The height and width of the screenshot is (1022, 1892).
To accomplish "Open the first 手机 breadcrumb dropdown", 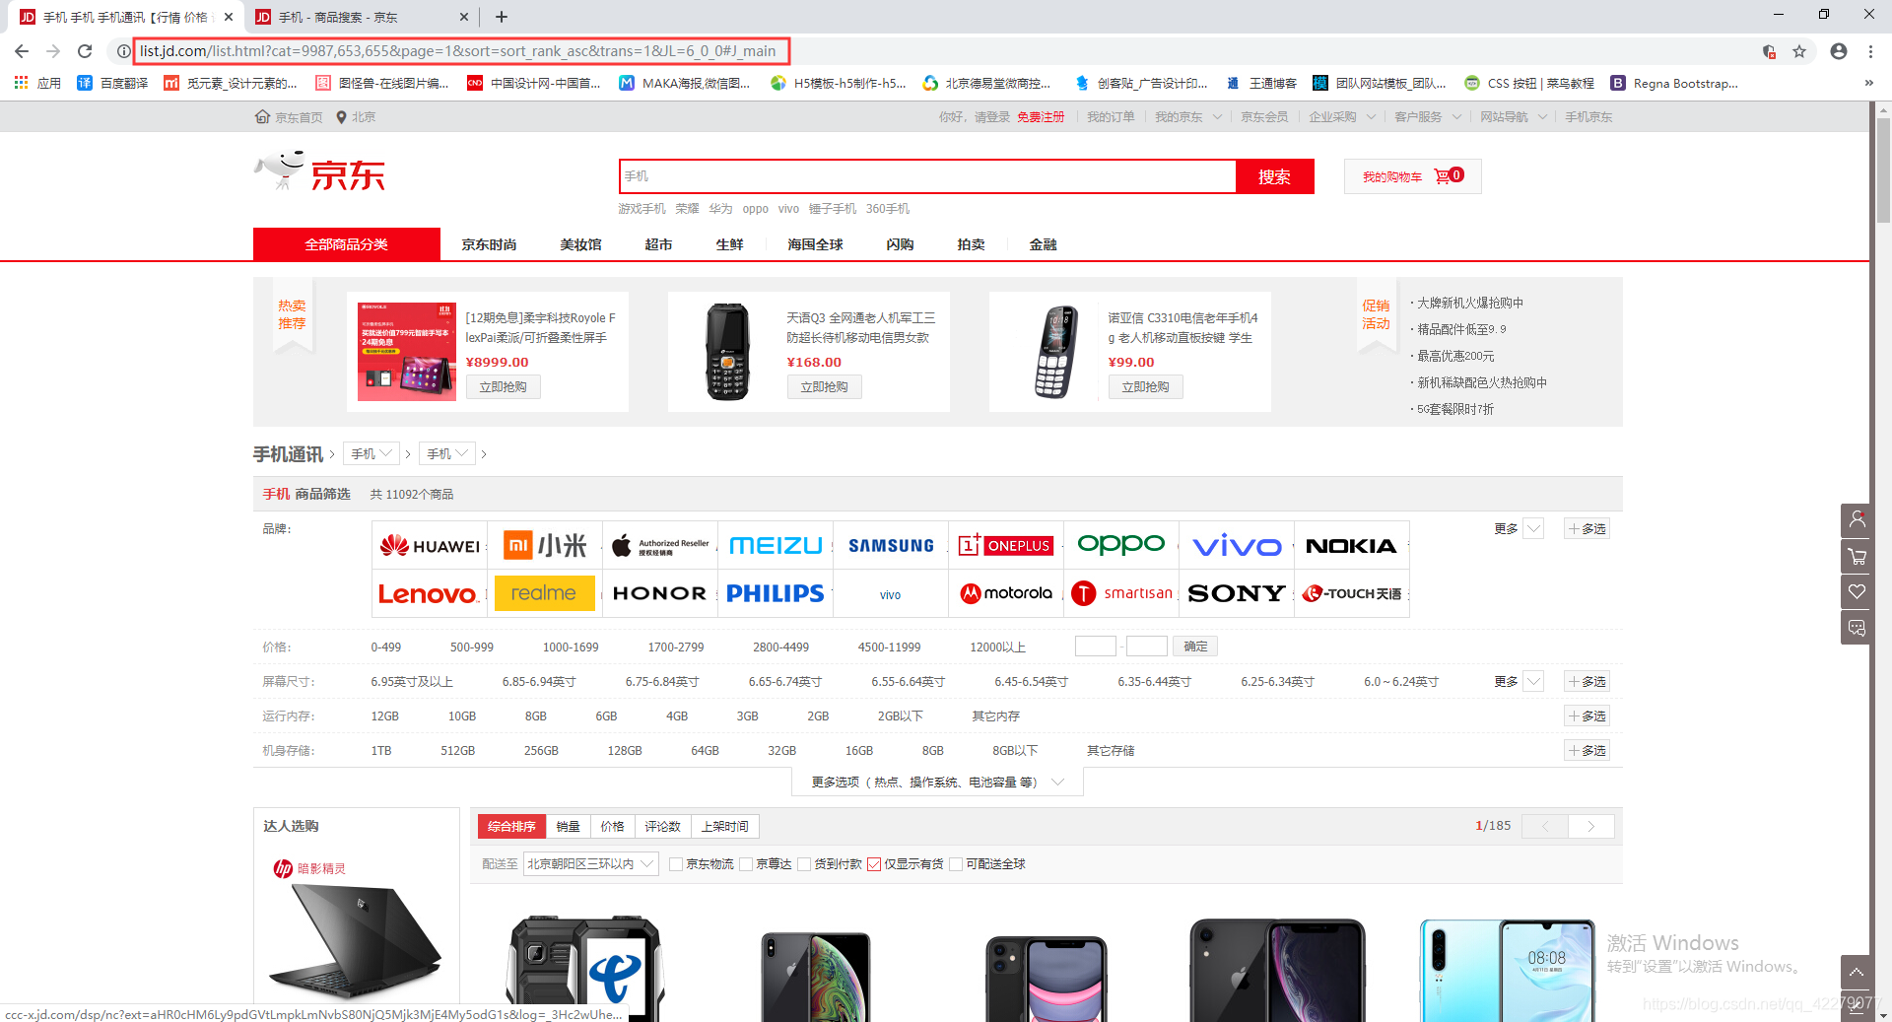I will [x=372, y=453].
